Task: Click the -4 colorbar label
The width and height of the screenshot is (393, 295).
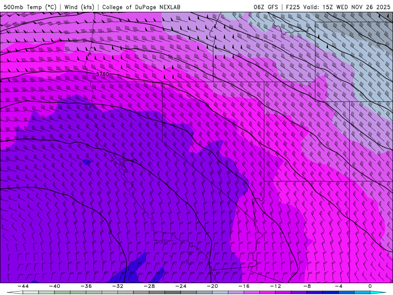Action: click(339, 286)
